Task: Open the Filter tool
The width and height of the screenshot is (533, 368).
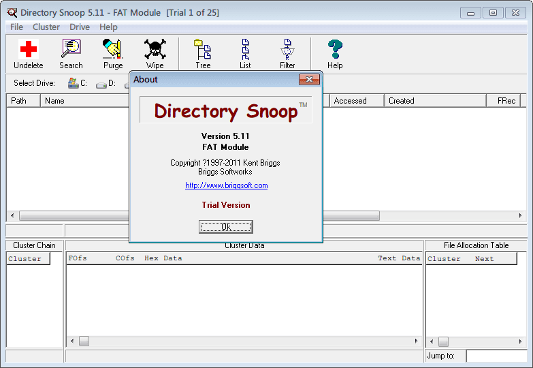Action: (287, 50)
